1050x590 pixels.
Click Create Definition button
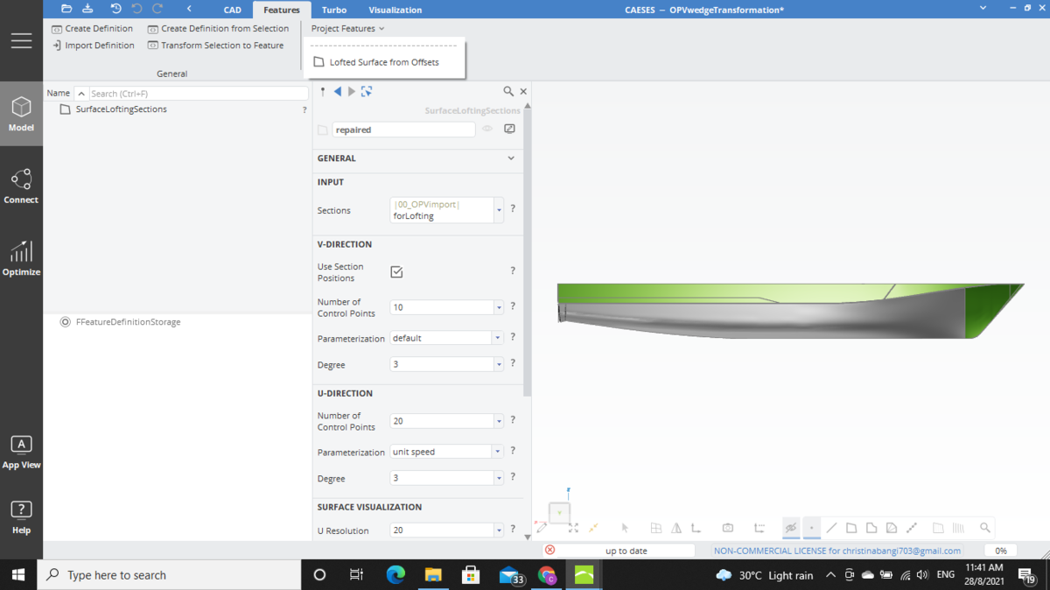tap(92, 29)
